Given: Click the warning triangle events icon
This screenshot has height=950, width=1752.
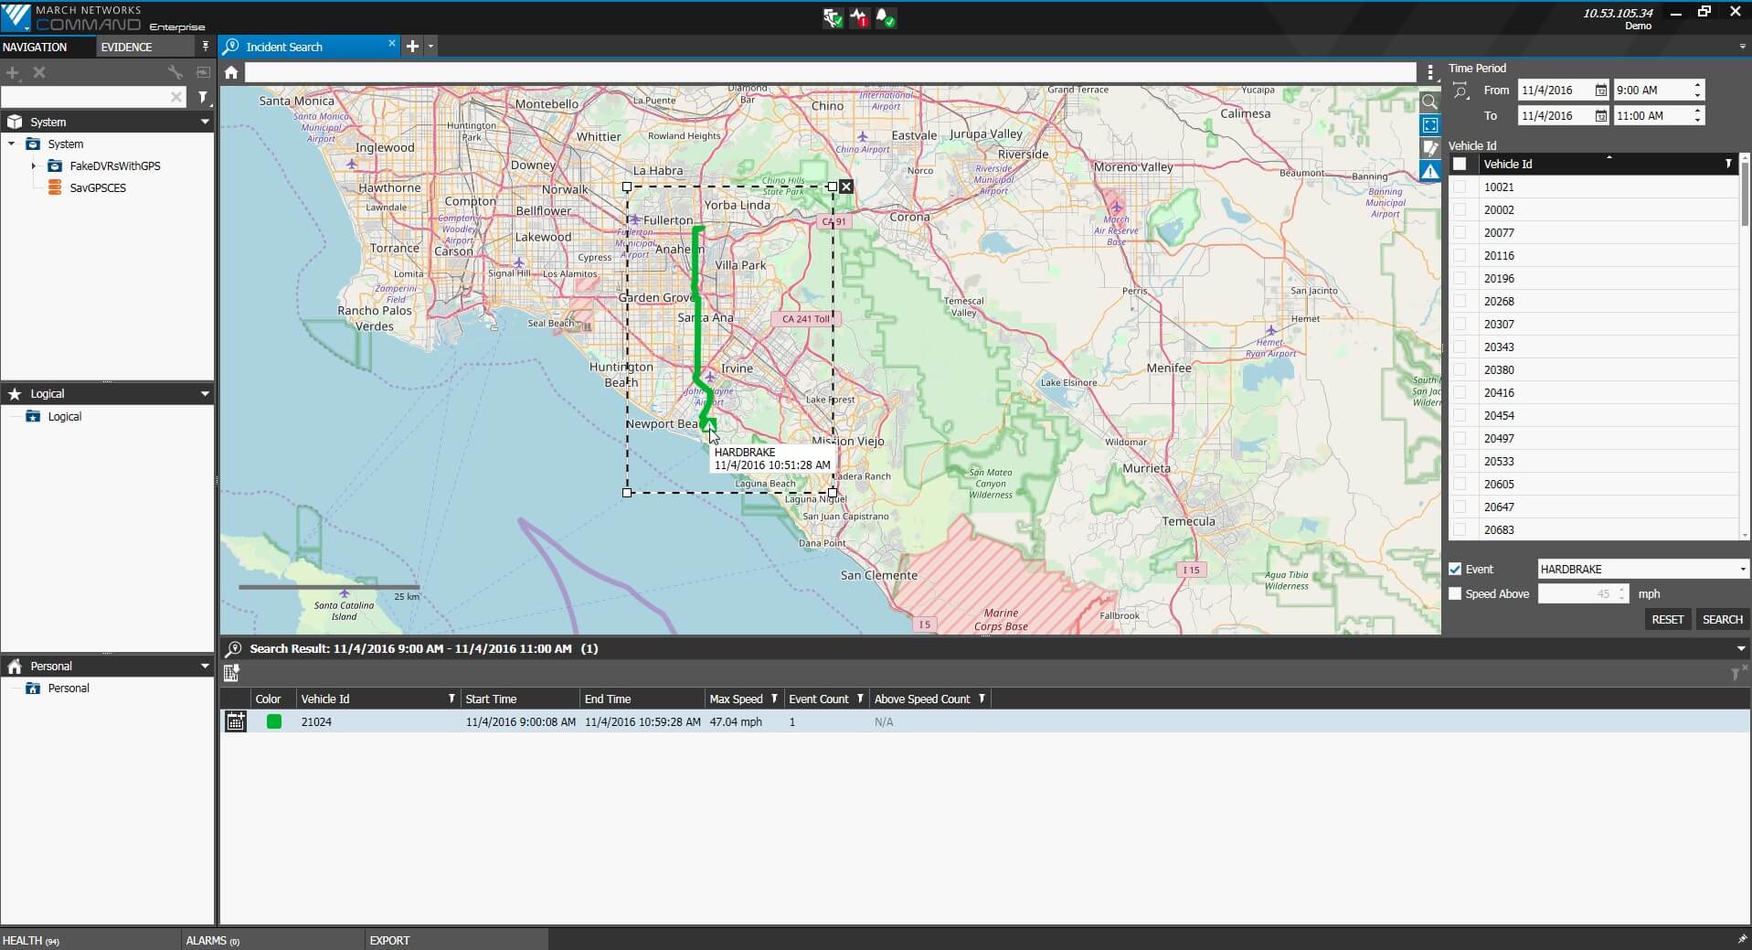Looking at the screenshot, I should (x=1429, y=171).
